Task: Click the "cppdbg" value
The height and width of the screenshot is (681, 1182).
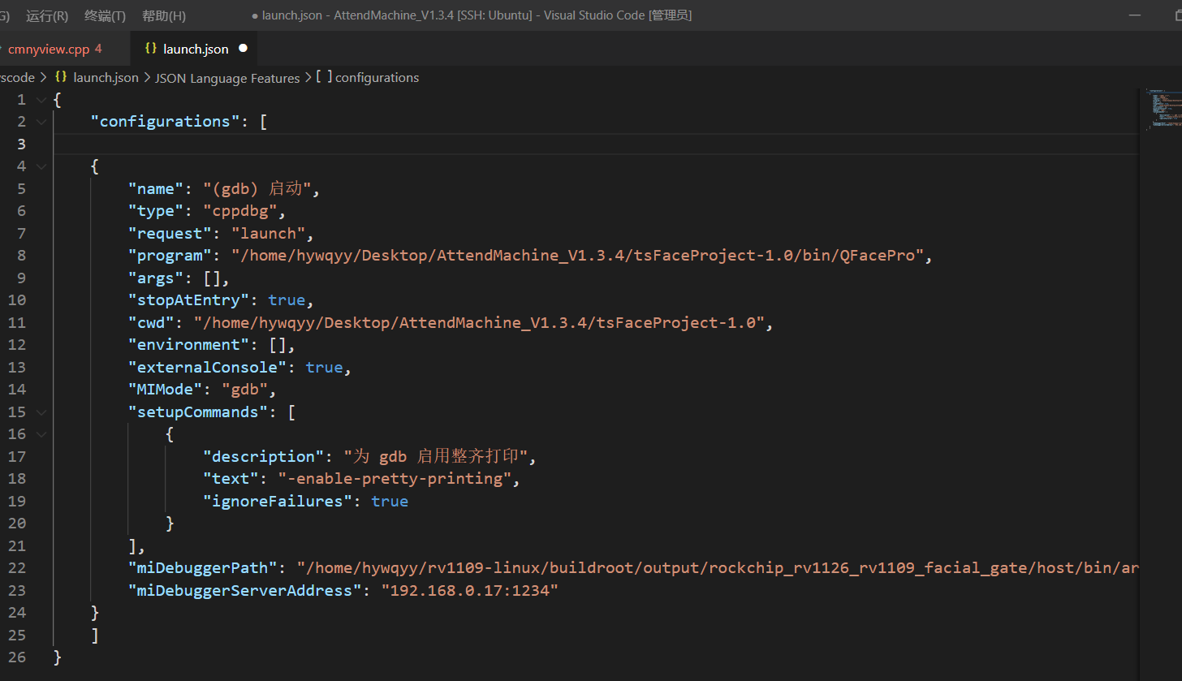Action: tap(240, 211)
